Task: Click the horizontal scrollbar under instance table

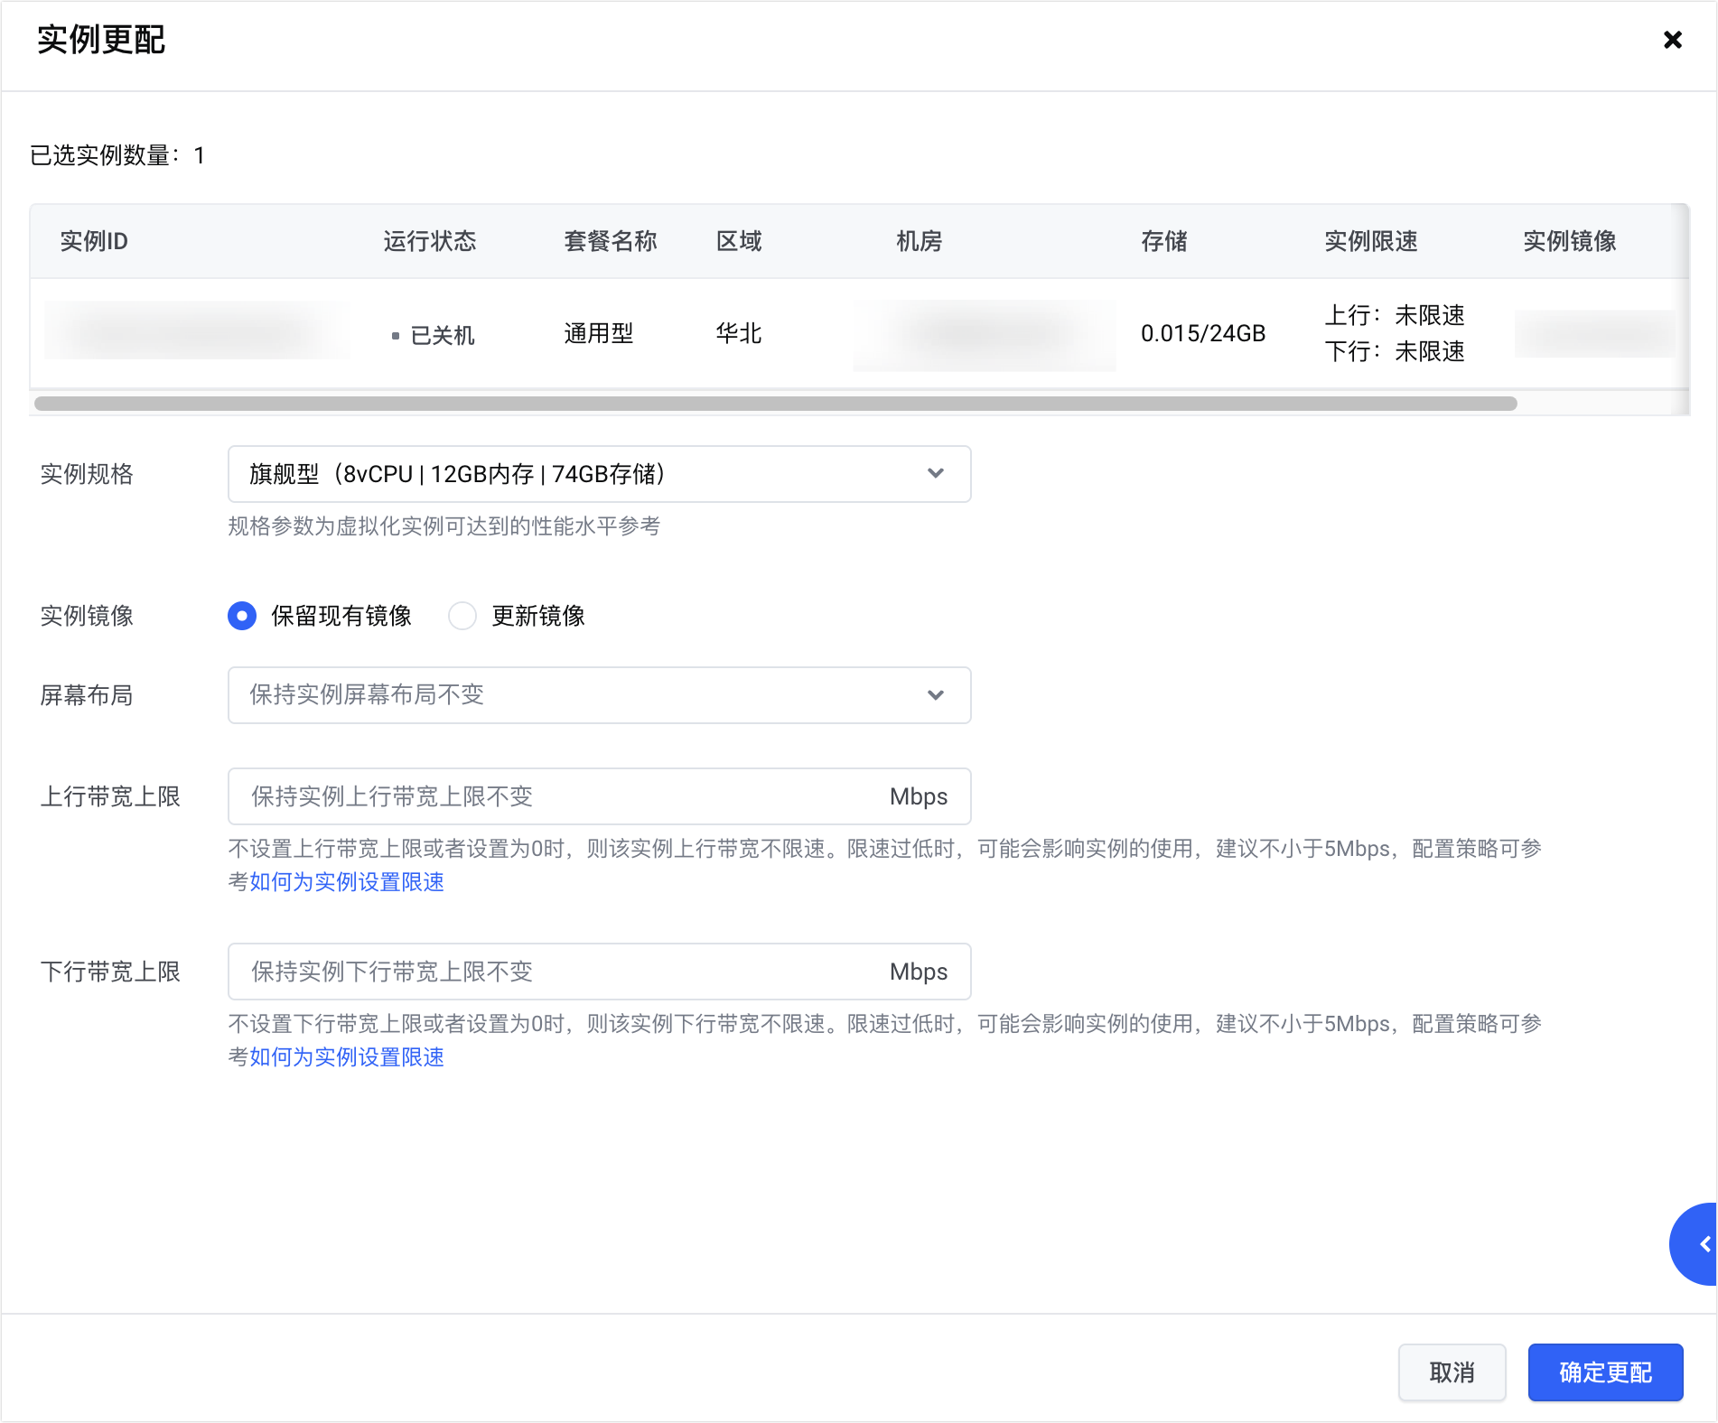Action: pyautogui.click(x=775, y=404)
